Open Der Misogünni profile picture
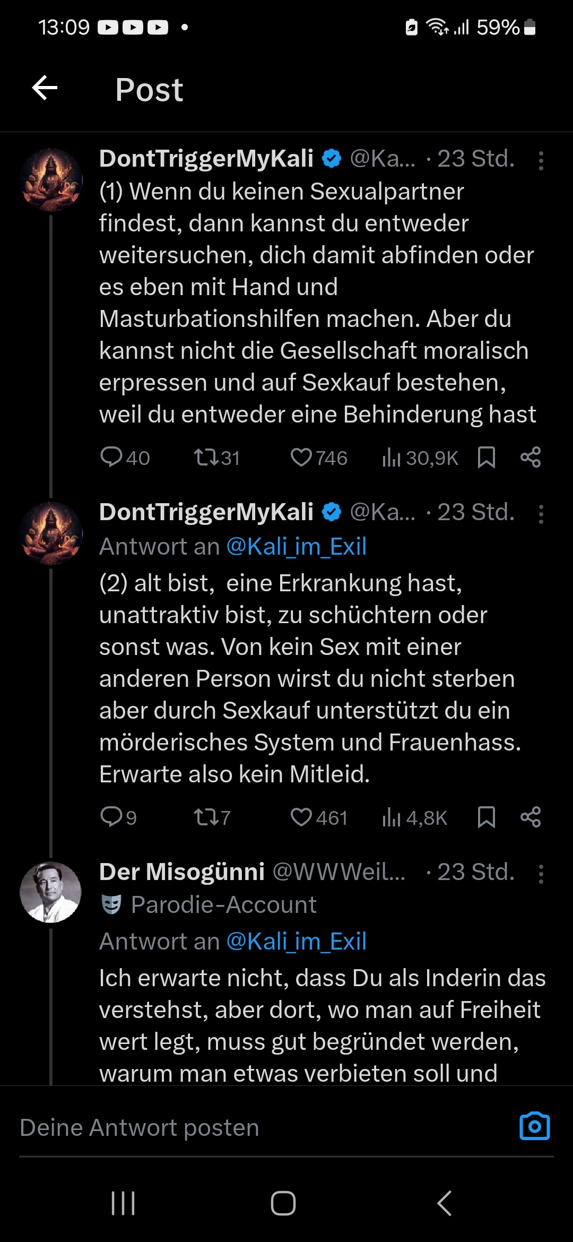This screenshot has width=573, height=1242. pyautogui.click(x=51, y=892)
